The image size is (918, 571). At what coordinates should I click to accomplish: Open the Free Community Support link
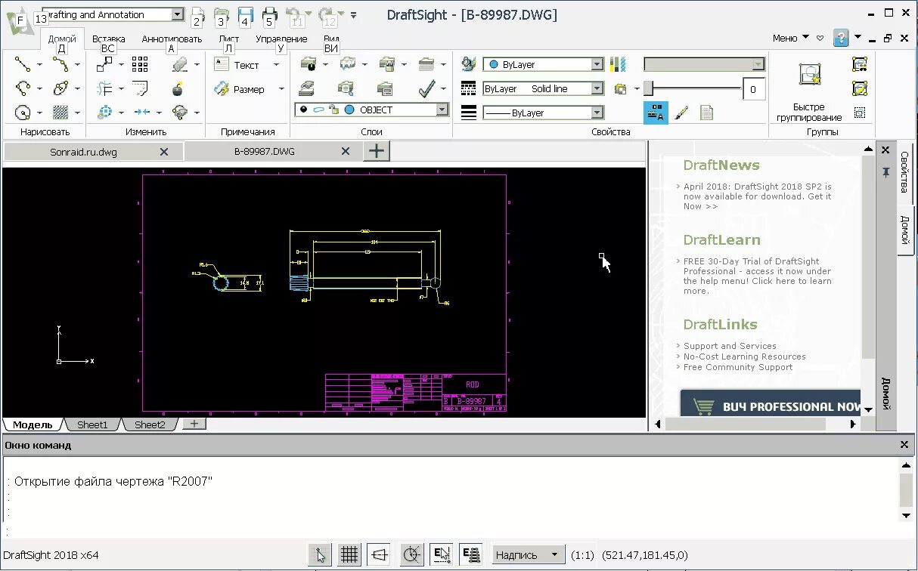tap(738, 367)
